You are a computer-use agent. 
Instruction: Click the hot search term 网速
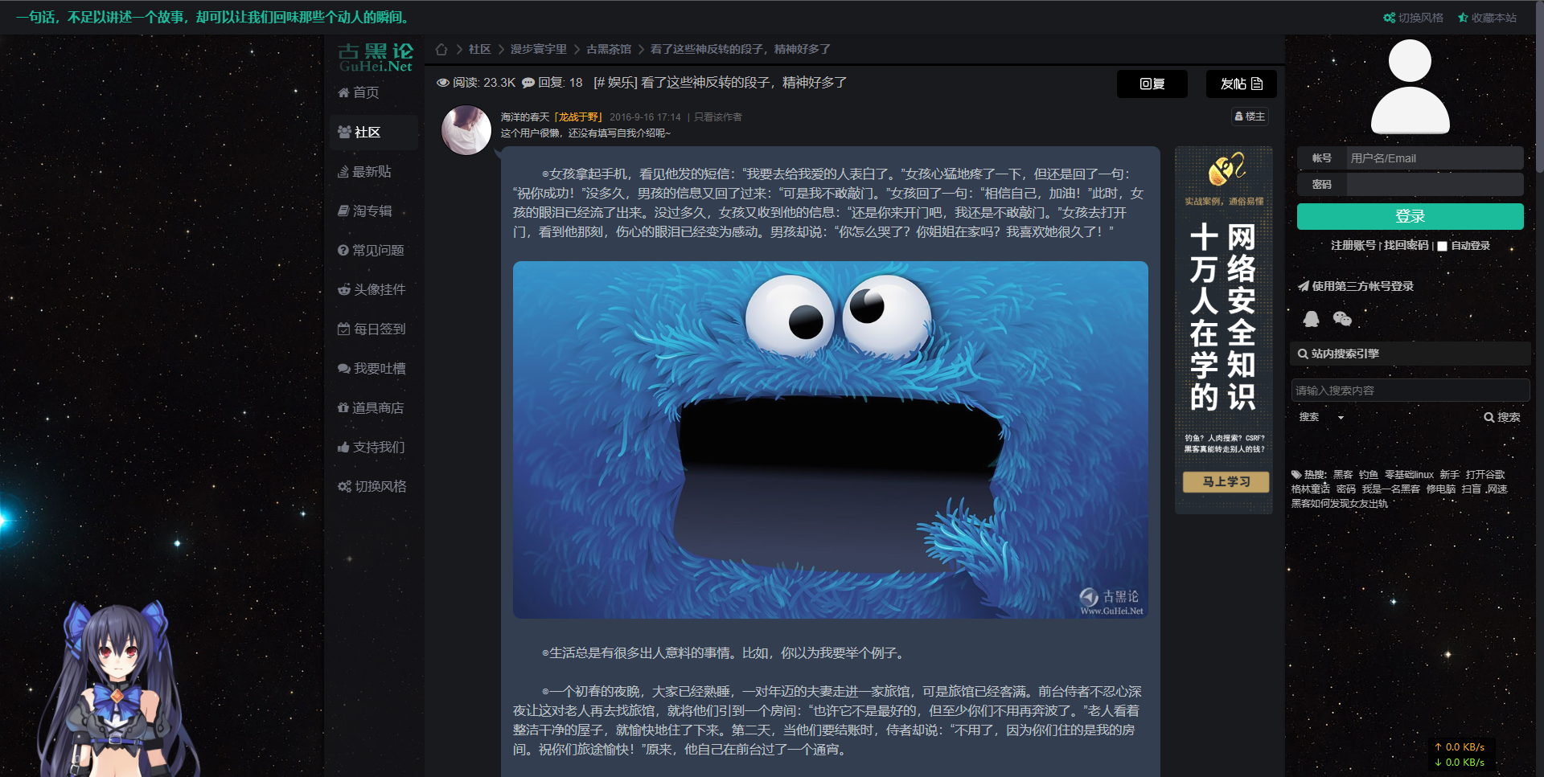[1497, 489]
